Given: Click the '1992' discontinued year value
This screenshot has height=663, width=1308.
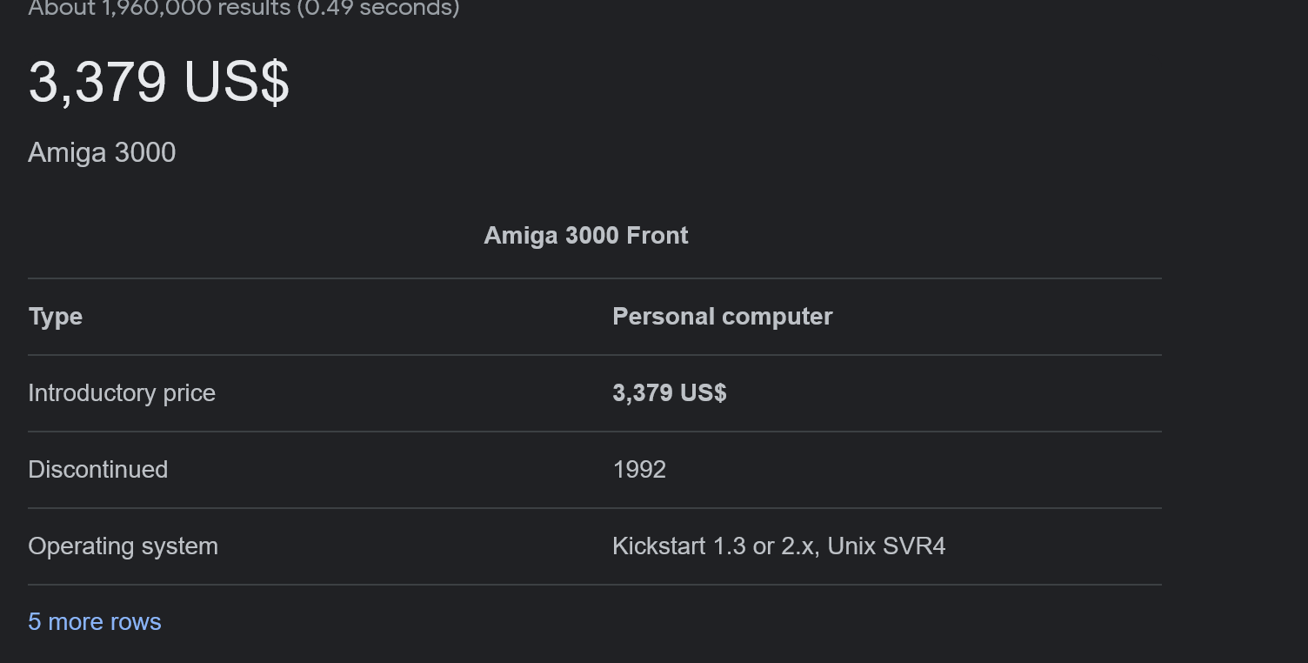Looking at the screenshot, I should point(639,470).
